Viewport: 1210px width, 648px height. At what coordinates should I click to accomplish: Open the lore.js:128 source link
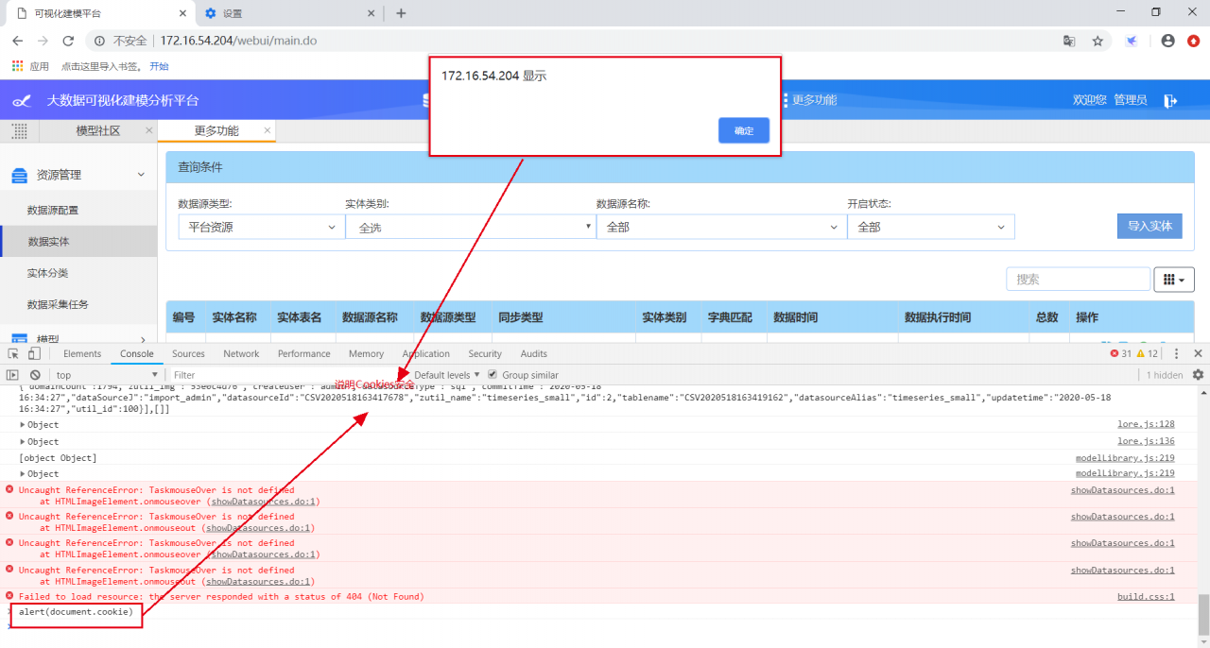click(1146, 425)
